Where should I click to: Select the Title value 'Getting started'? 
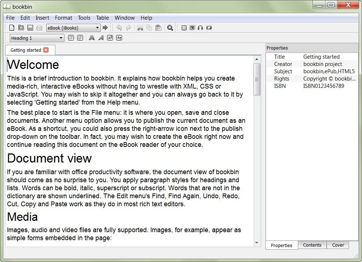(321, 57)
